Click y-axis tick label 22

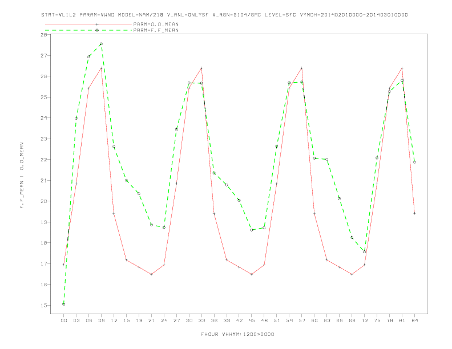[x=44, y=160]
